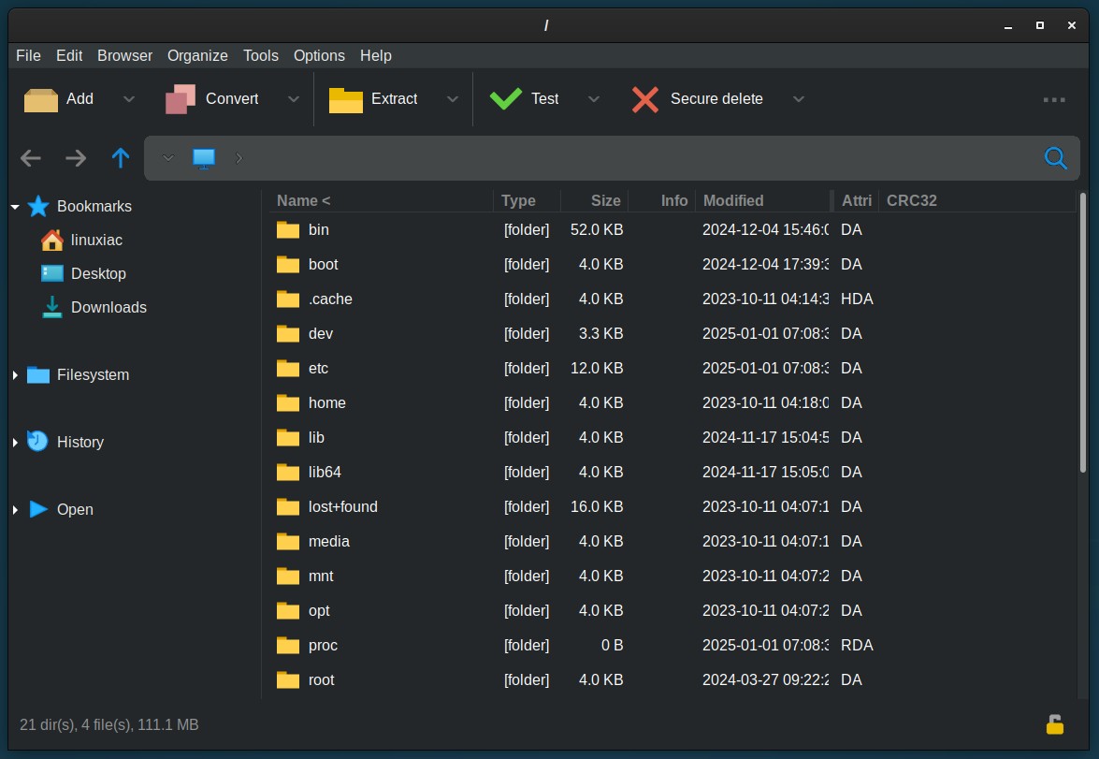Sort by the Name column header

(382, 200)
